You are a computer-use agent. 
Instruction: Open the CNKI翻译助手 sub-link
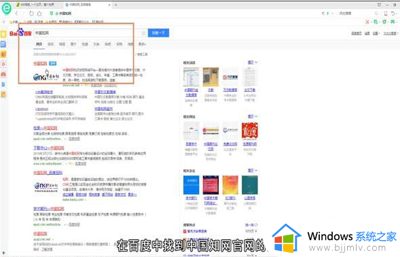44,92
